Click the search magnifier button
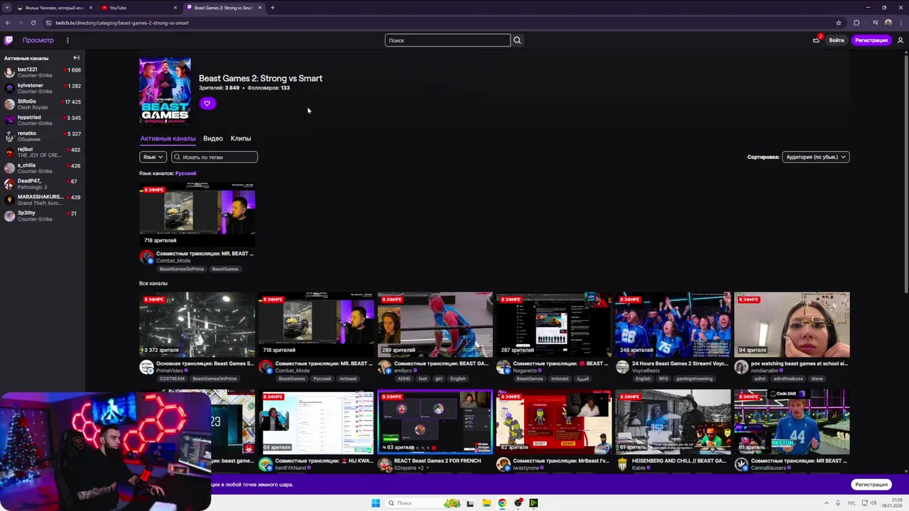This screenshot has height=511, width=909. click(x=517, y=40)
